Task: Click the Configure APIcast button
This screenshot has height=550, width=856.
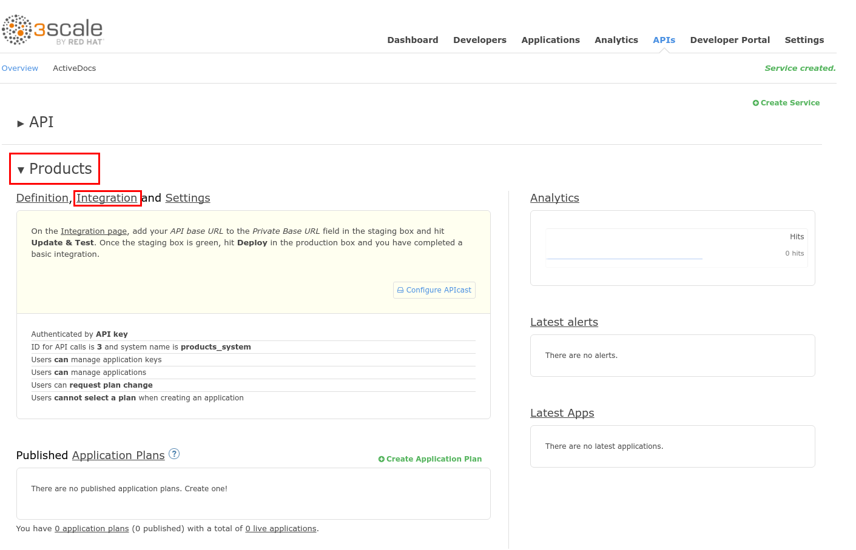Action: pyautogui.click(x=434, y=290)
